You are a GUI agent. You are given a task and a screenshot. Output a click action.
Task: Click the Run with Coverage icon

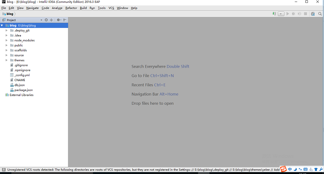point(300,14)
